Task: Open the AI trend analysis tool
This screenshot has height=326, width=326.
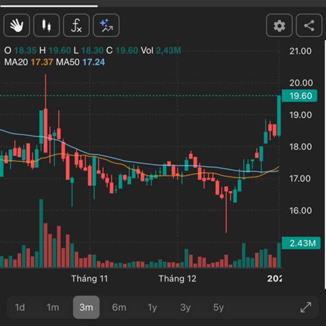Action: (106, 26)
